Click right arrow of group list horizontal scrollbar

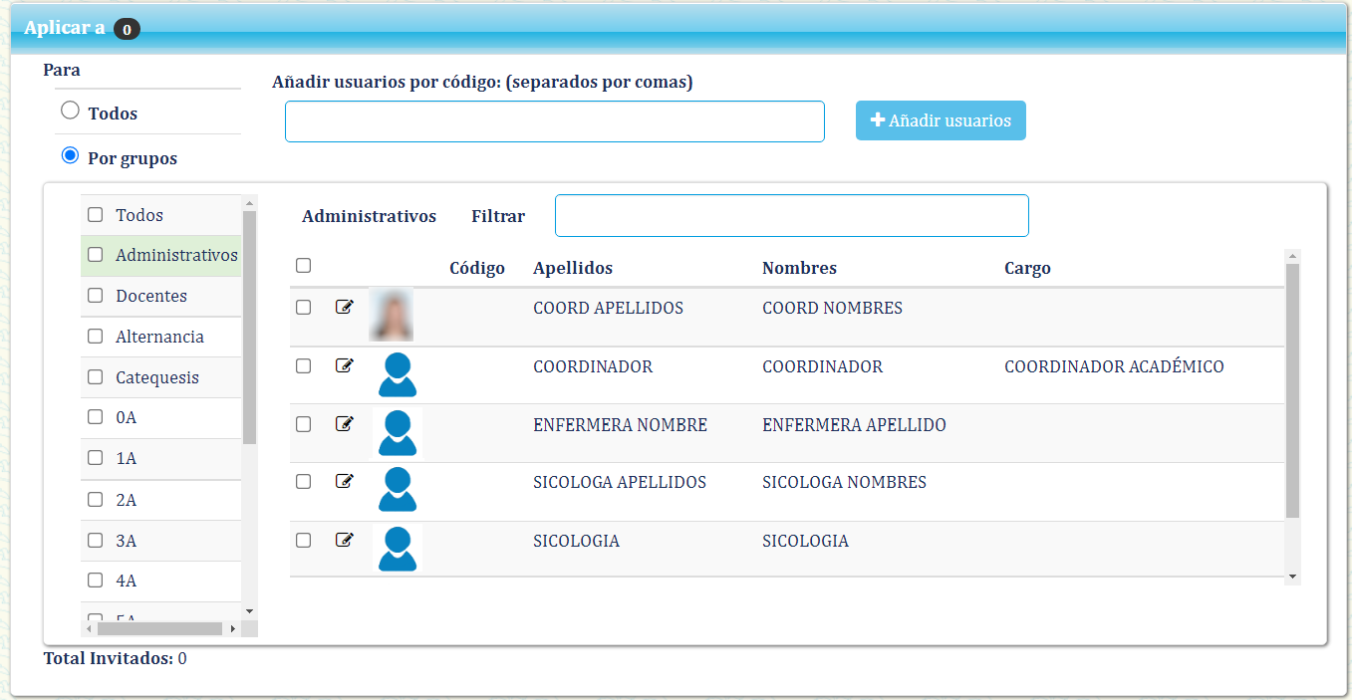pyautogui.click(x=232, y=629)
